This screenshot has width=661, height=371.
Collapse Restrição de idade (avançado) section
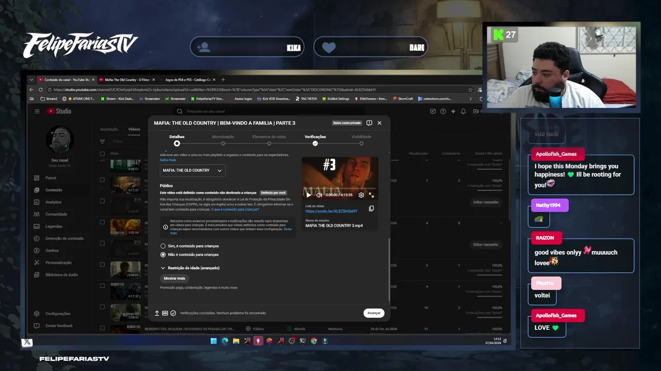(190, 268)
